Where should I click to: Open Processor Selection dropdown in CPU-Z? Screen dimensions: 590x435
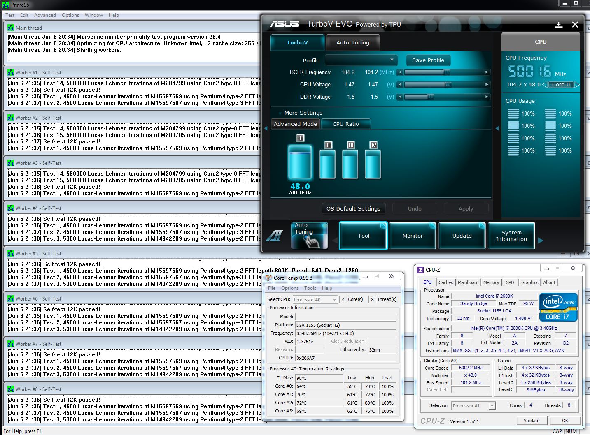point(473,406)
